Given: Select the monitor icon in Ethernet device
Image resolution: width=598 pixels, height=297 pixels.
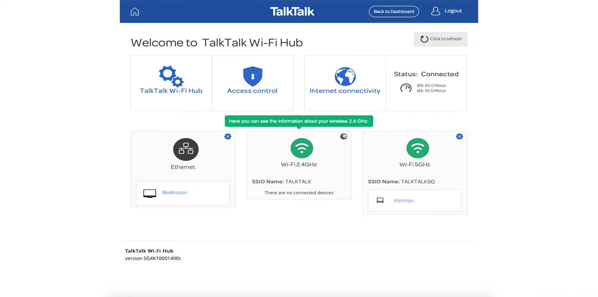Looking at the screenshot, I should pos(149,194).
